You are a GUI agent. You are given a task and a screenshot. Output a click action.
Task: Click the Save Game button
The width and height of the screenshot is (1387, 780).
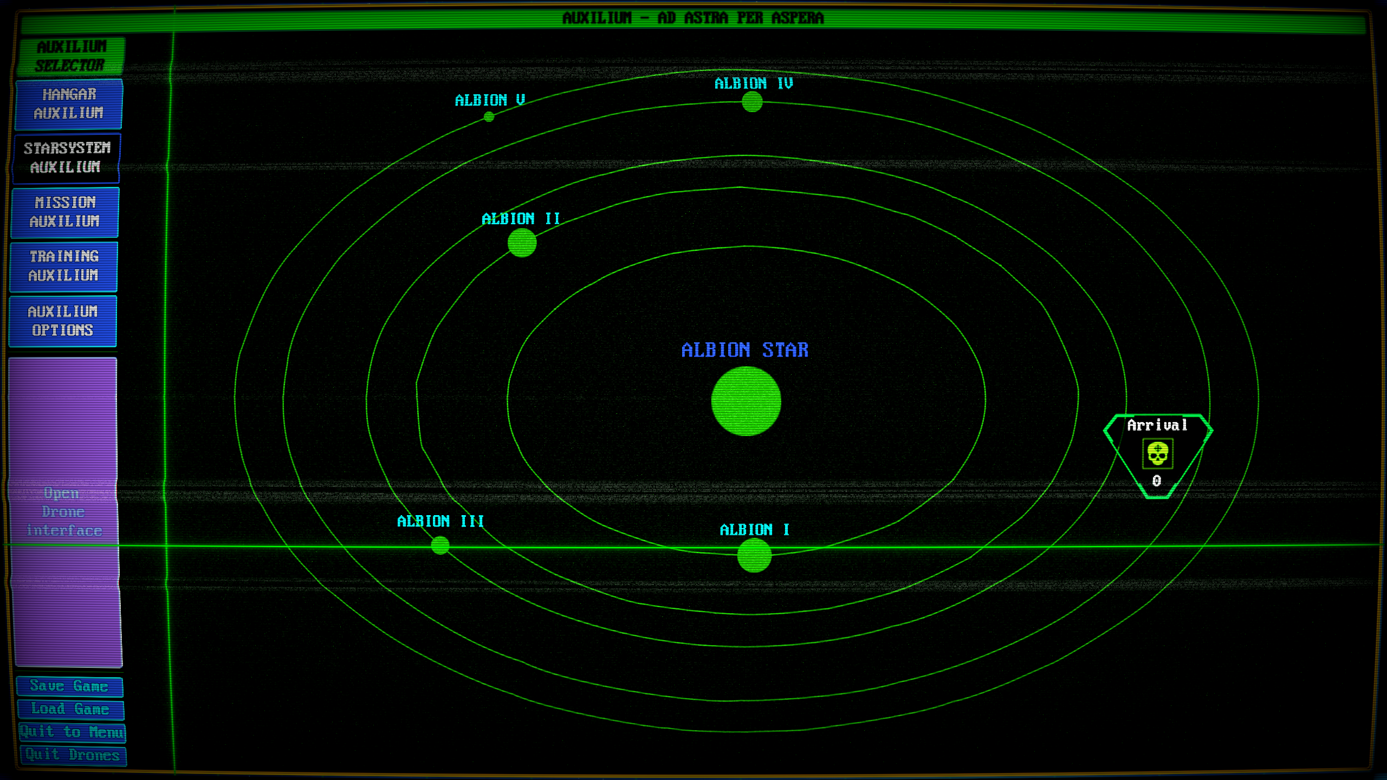click(69, 686)
